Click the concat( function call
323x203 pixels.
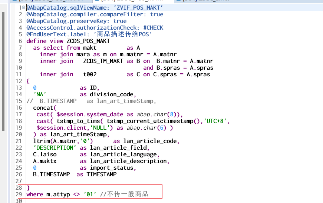click(45, 108)
